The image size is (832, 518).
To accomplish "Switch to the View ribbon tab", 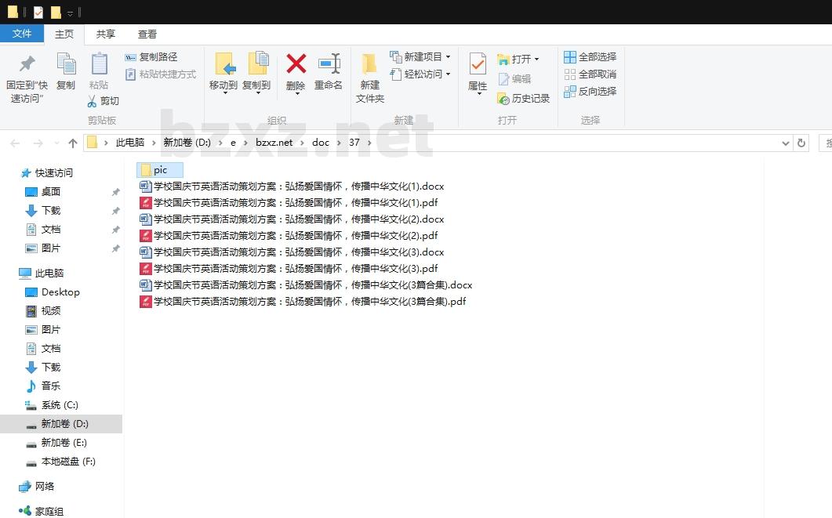I will click(147, 34).
